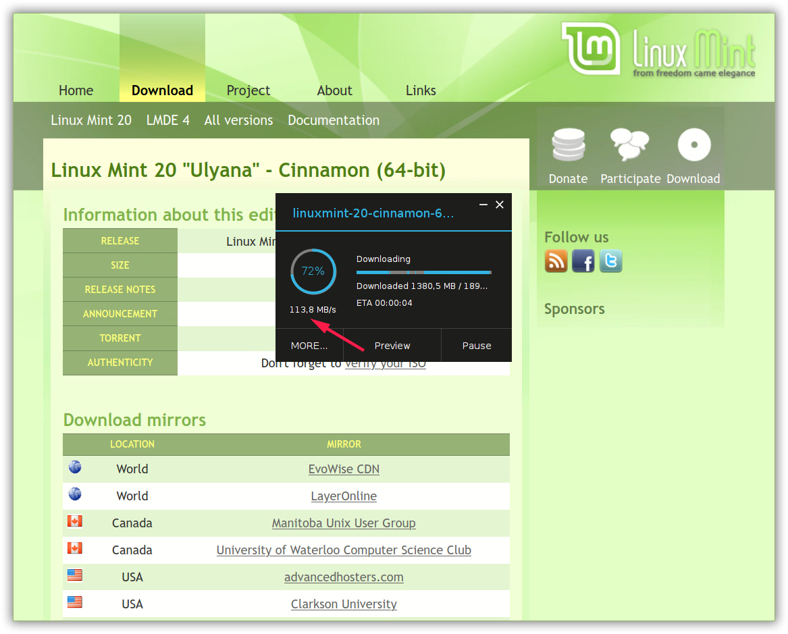Image resolution: width=788 pixels, height=634 pixels.
Task: Open LMDE 4 submenu item
Action: pos(168,121)
